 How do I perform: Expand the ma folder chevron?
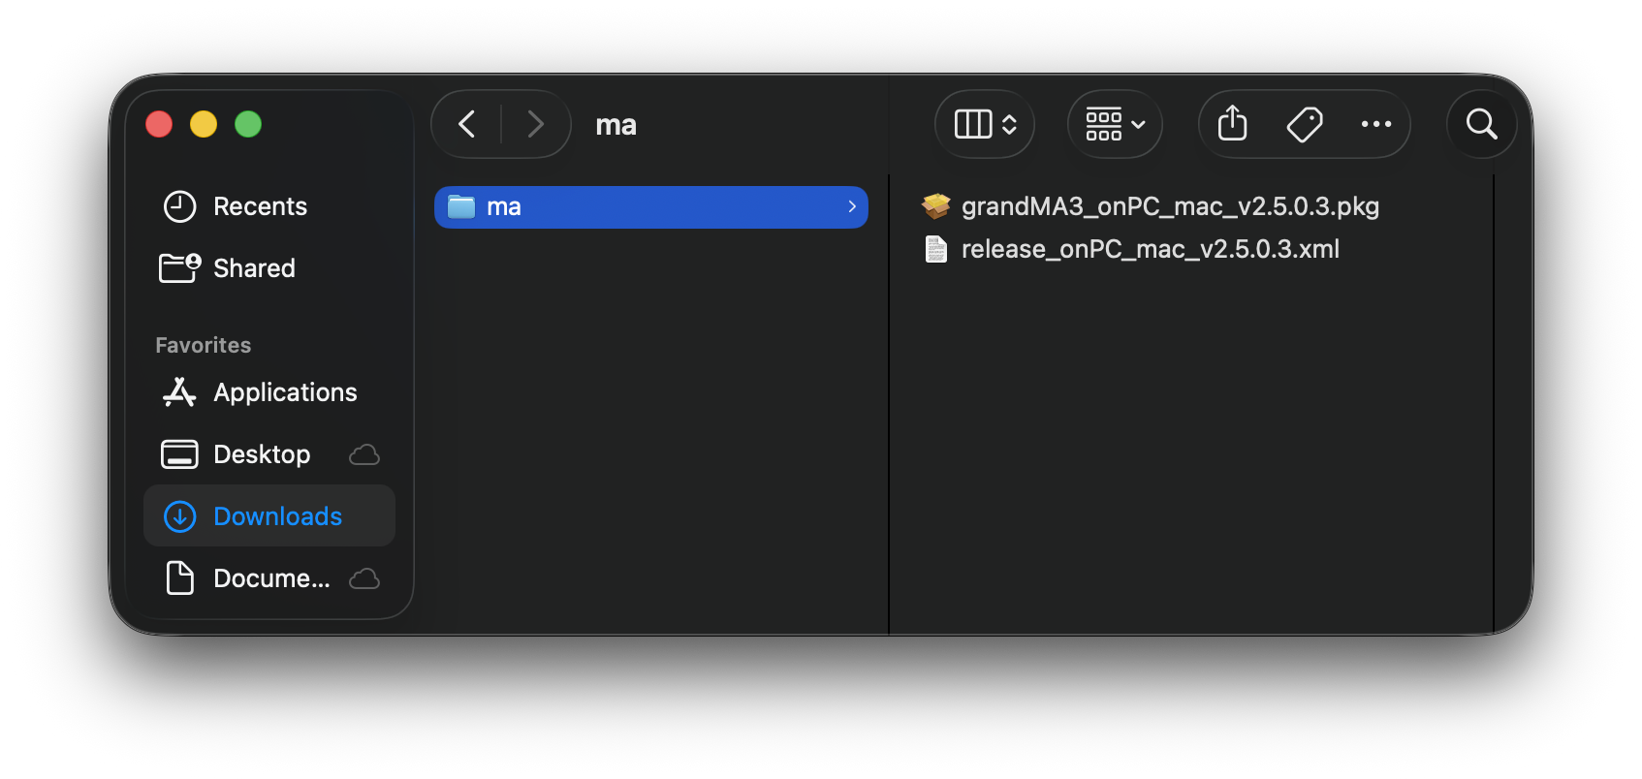[852, 206]
